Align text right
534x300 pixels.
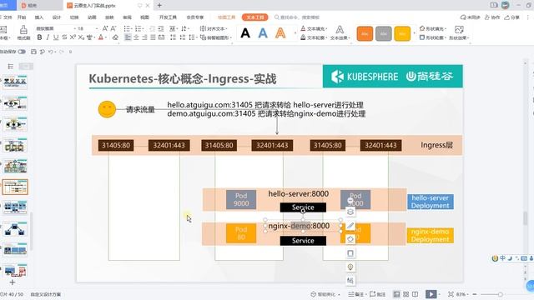coord(144,37)
